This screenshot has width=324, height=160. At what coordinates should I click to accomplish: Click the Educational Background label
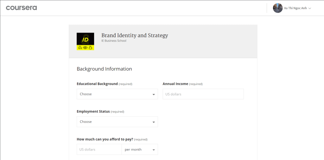point(97,84)
